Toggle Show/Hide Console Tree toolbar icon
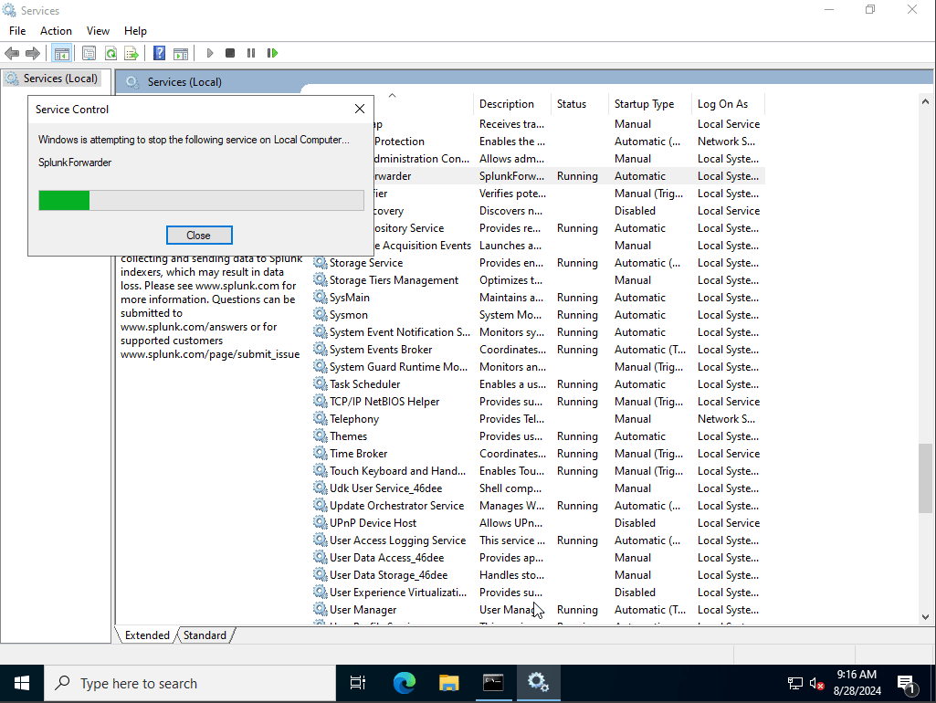 point(61,53)
